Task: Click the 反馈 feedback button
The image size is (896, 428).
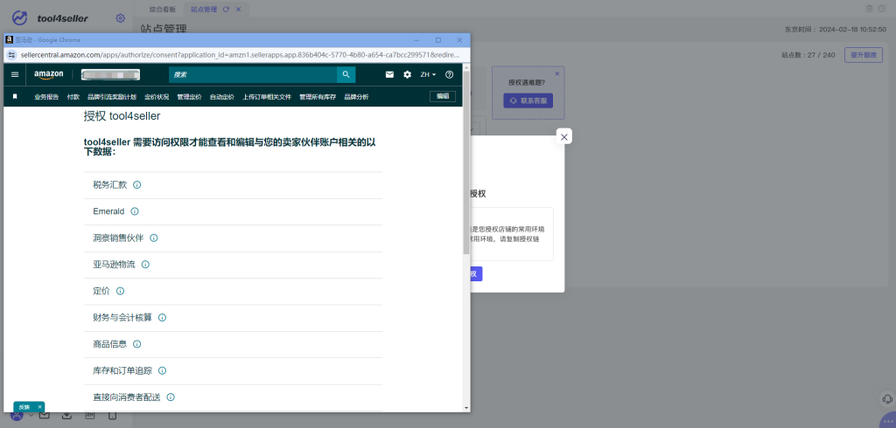Action: pos(25,407)
